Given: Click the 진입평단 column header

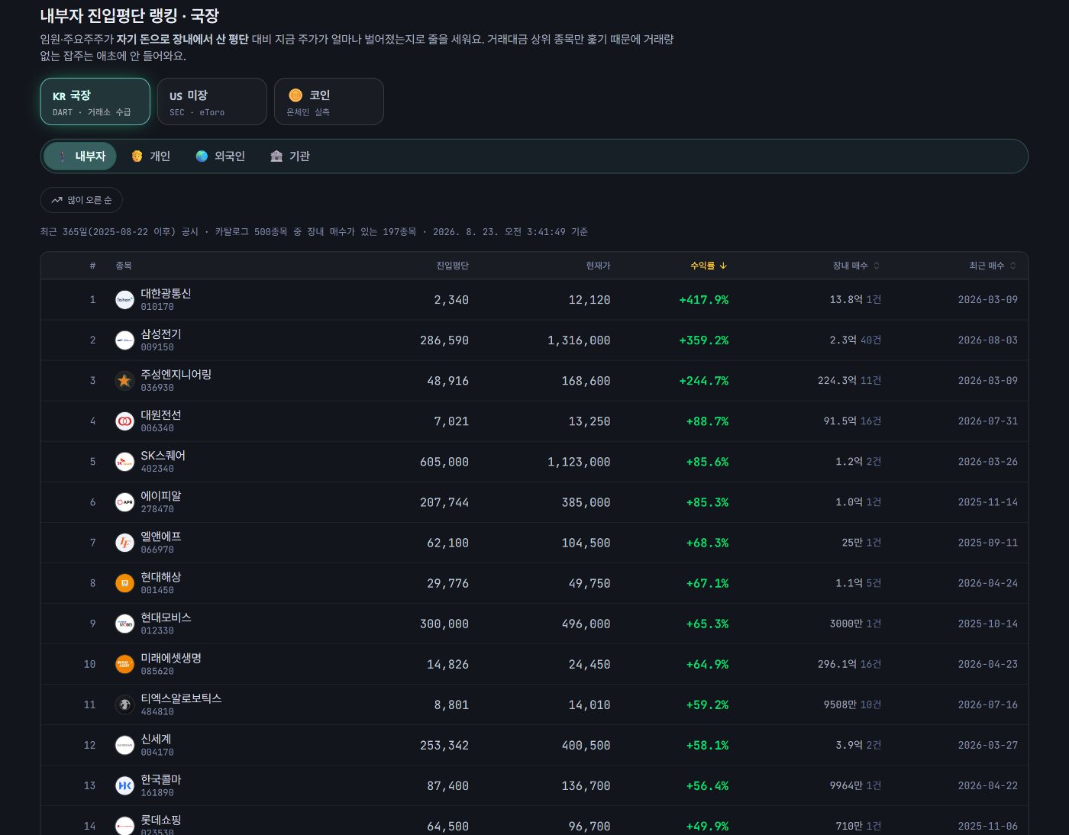Looking at the screenshot, I should tap(452, 266).
